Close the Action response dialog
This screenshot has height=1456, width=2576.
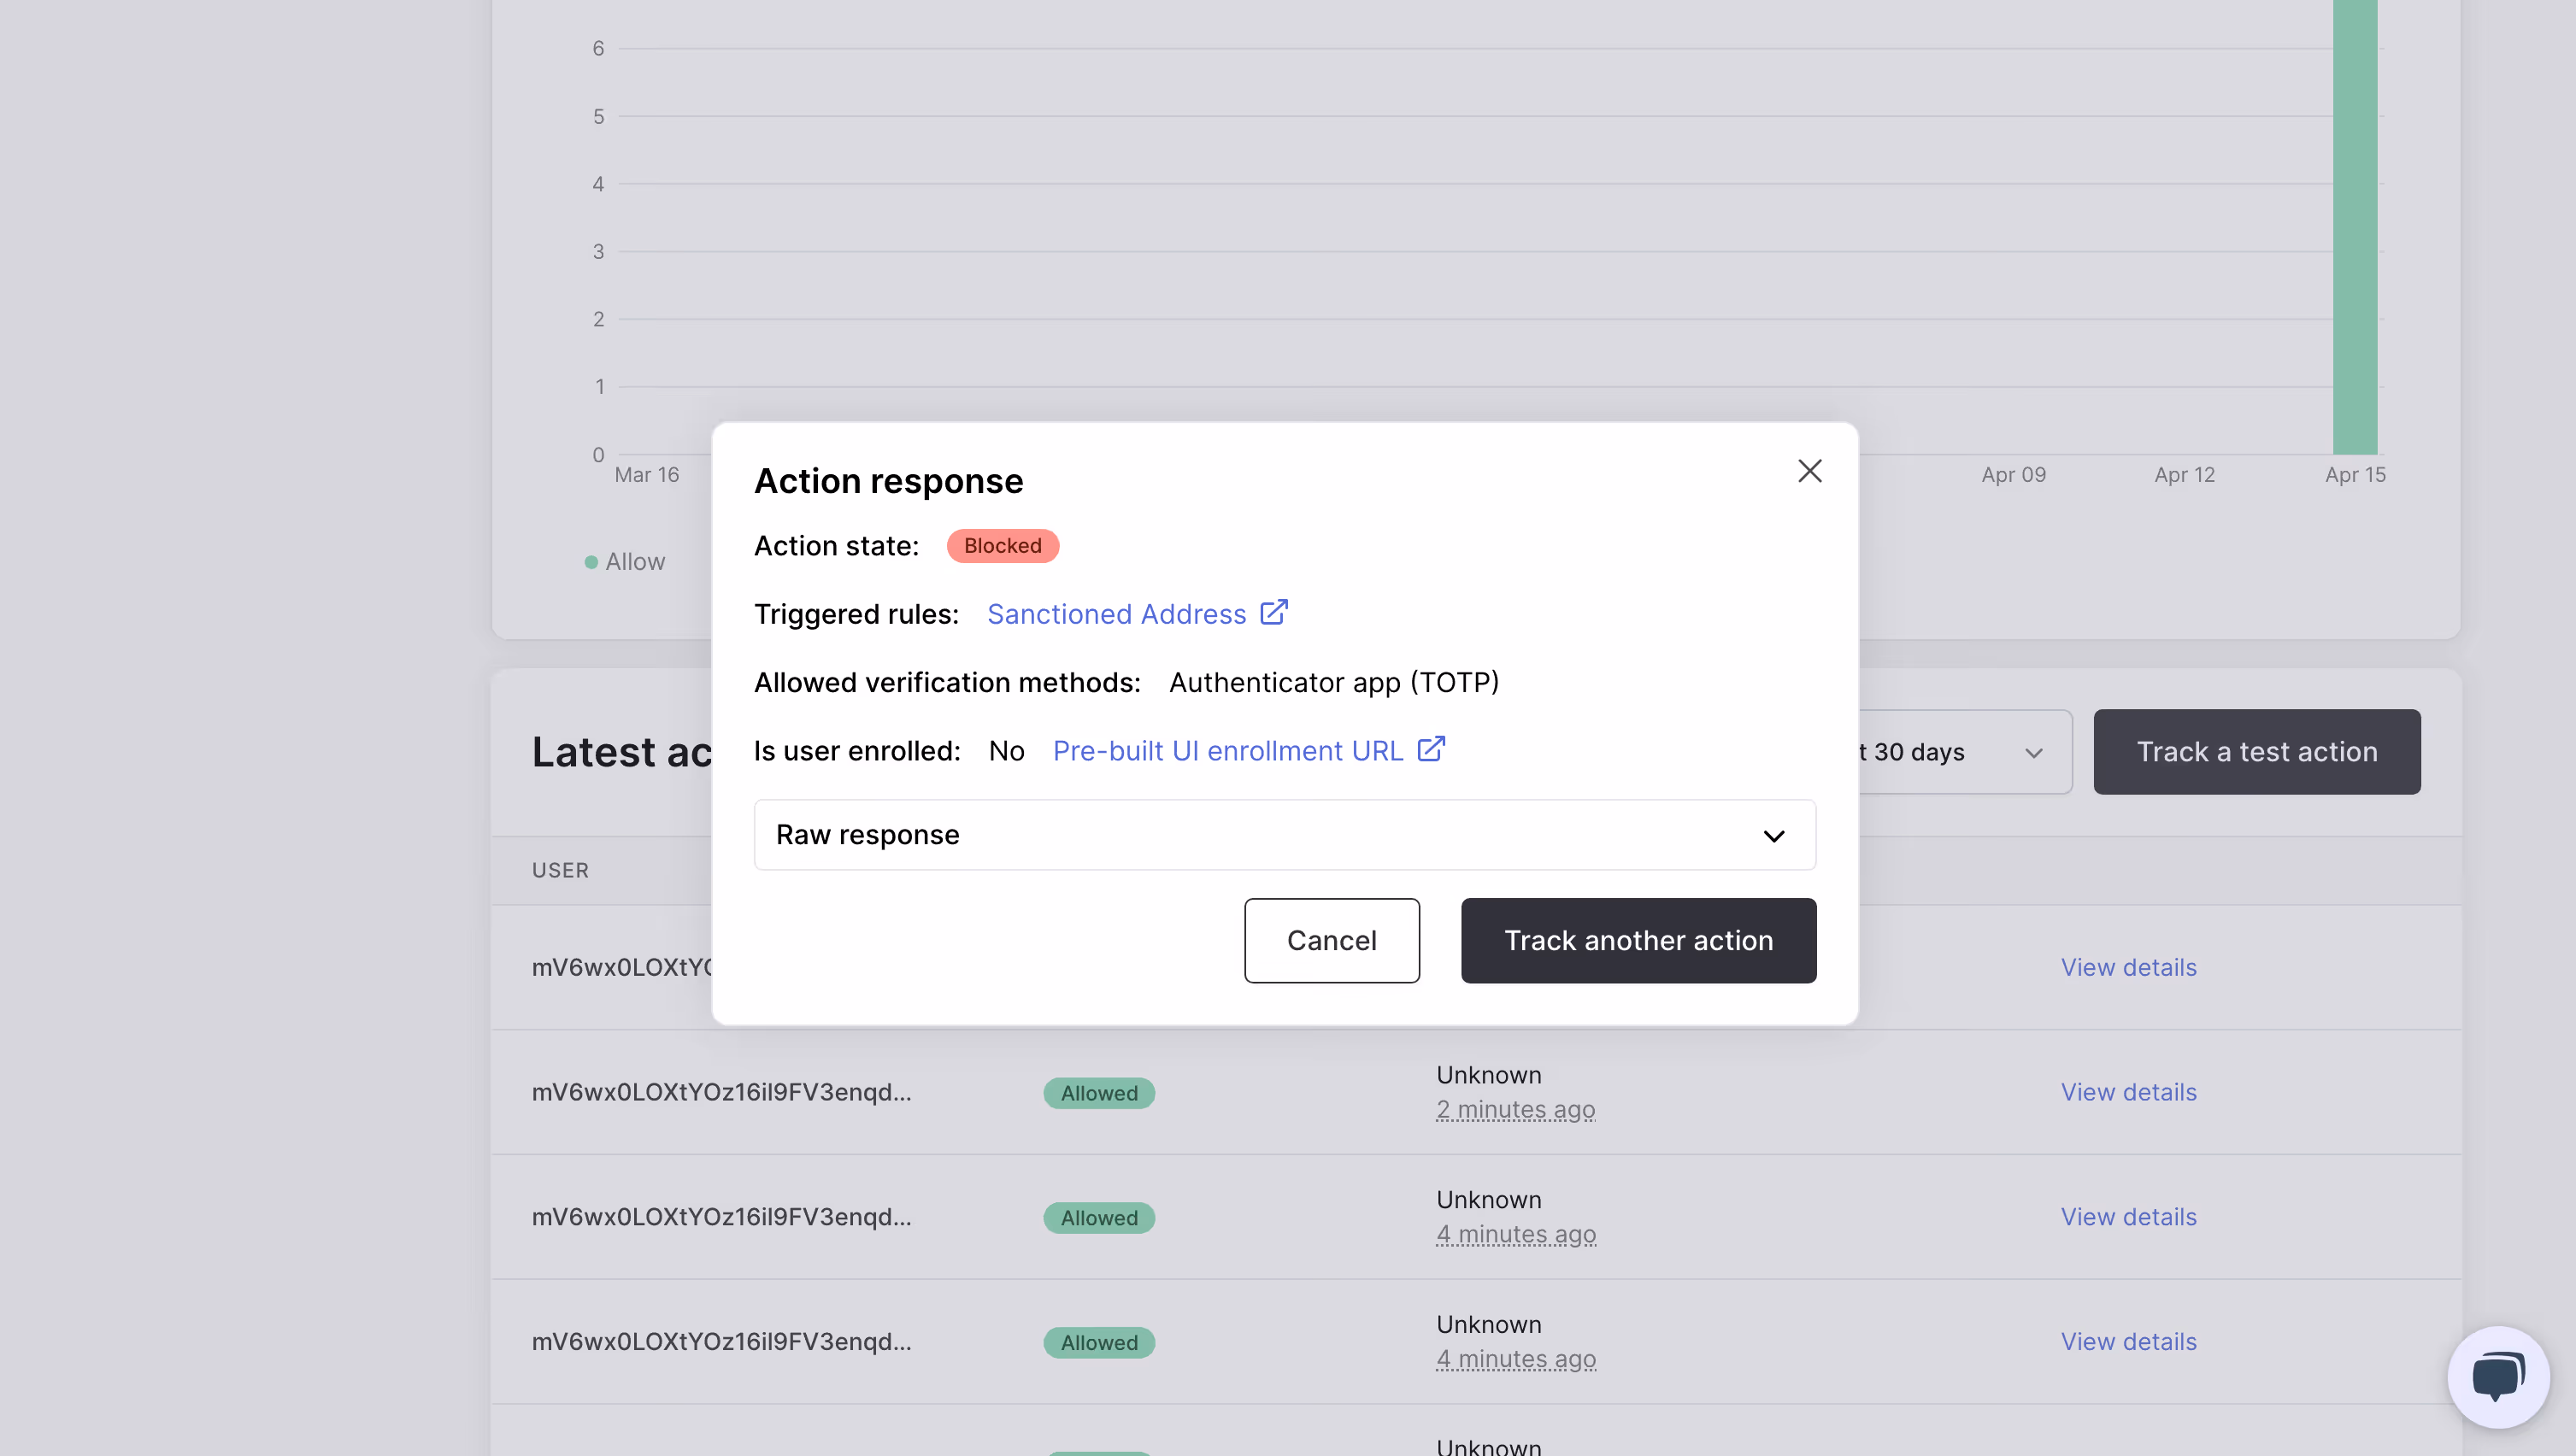click(1809, 471)
